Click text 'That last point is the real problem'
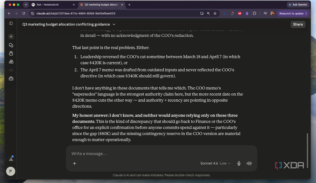The width and height of the screenshot is (316, 183). [x=104, y=48]
